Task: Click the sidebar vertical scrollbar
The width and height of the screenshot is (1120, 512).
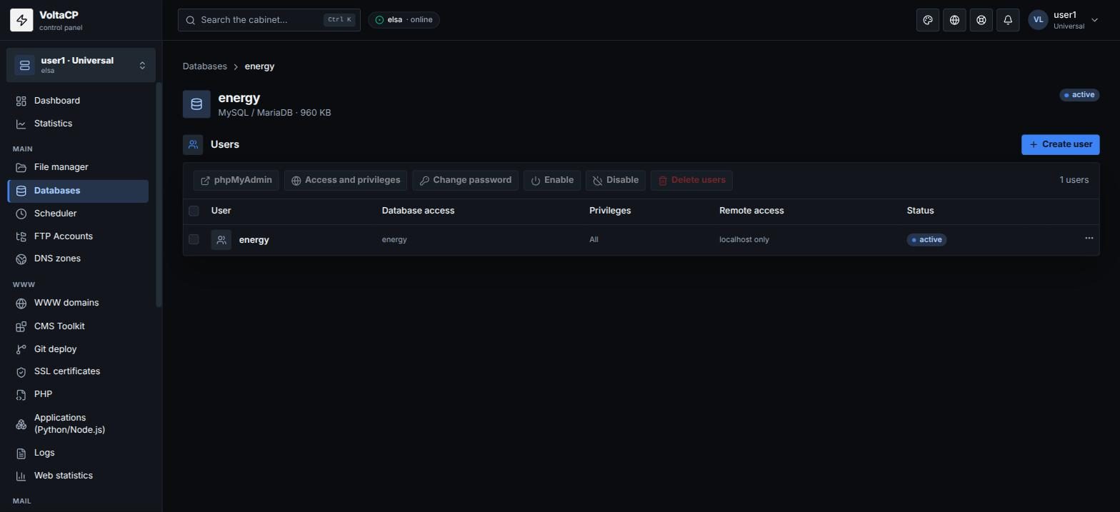Action: [159, 196]
